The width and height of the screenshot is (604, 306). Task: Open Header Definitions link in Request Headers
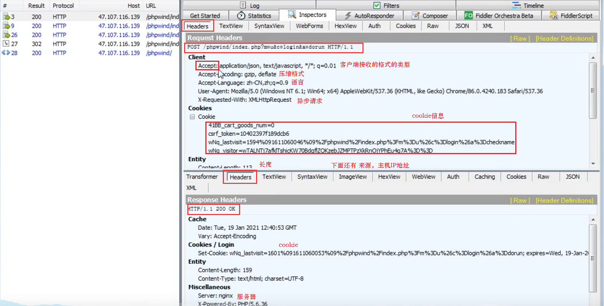(x=564, y=38)
